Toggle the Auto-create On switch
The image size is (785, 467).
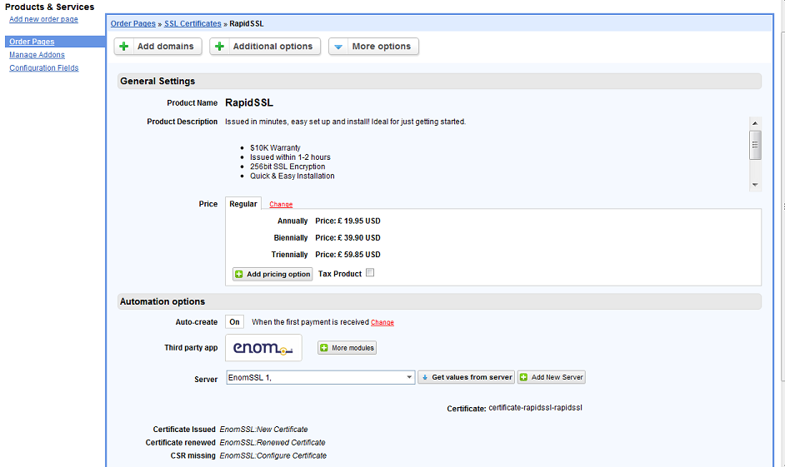(x=234, y=322)
